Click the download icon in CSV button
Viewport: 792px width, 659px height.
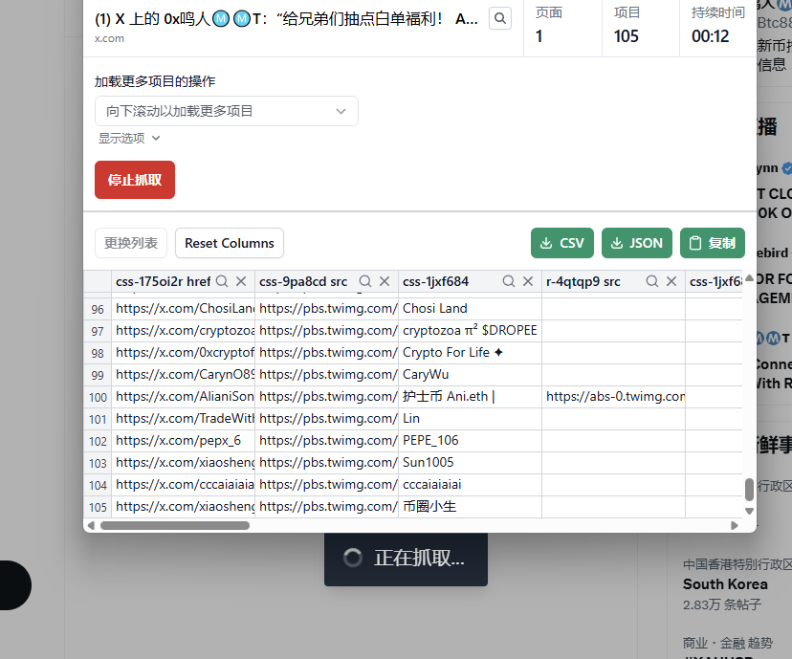click(x=546, y=243)
